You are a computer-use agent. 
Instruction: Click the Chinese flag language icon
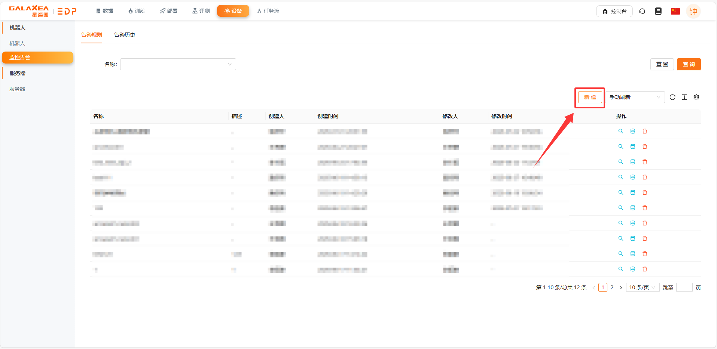pos(675,11)
